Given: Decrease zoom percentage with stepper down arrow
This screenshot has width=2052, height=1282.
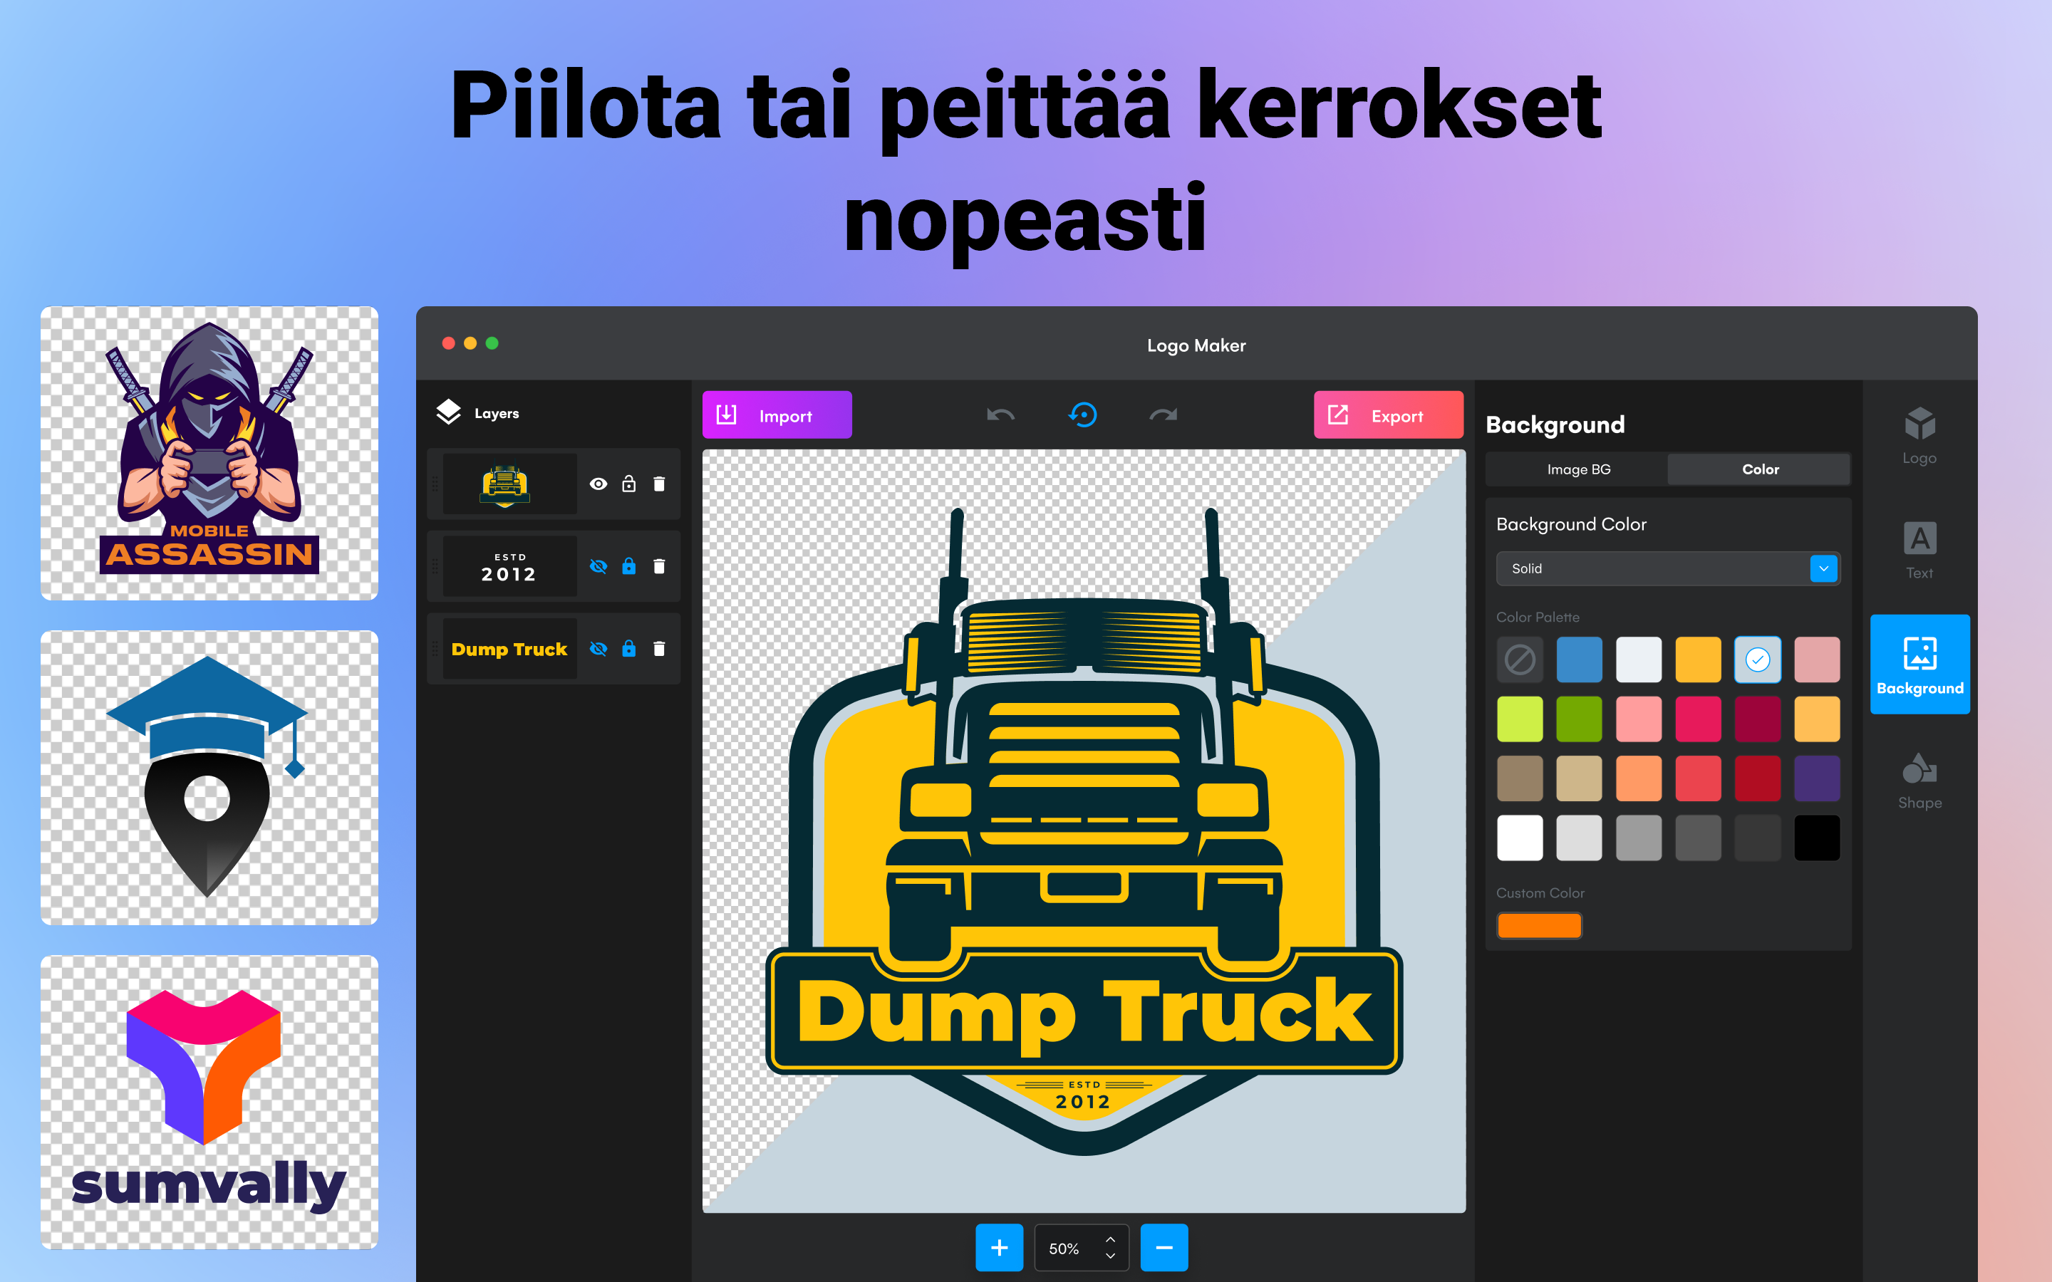Looking at the screenshot, I should pyautogui.click(x=1110, y=1256).
